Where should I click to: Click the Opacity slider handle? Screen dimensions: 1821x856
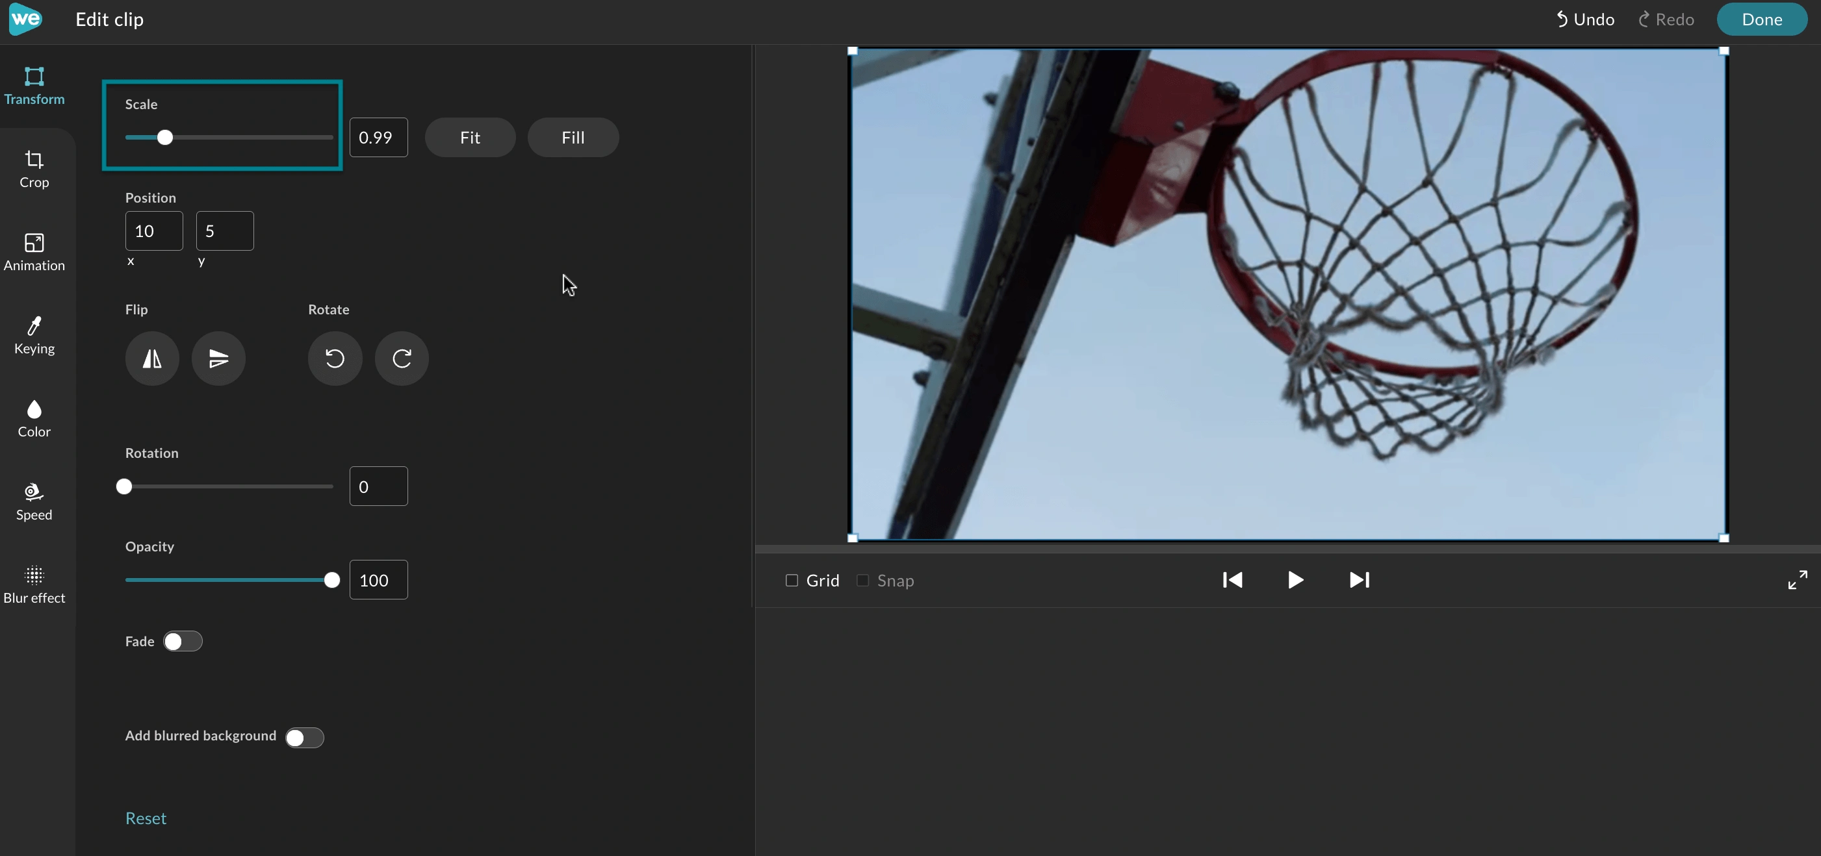331,580
